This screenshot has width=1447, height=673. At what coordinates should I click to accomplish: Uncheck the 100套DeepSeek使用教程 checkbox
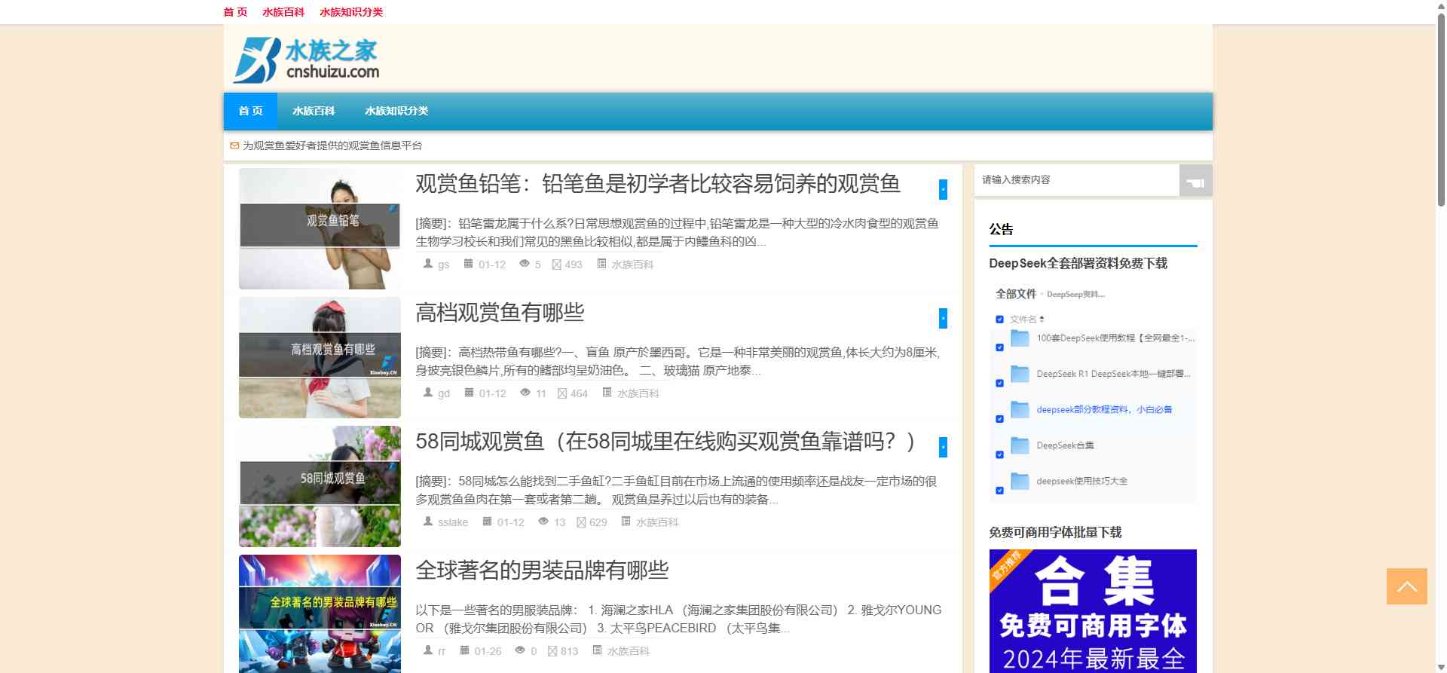999,347
